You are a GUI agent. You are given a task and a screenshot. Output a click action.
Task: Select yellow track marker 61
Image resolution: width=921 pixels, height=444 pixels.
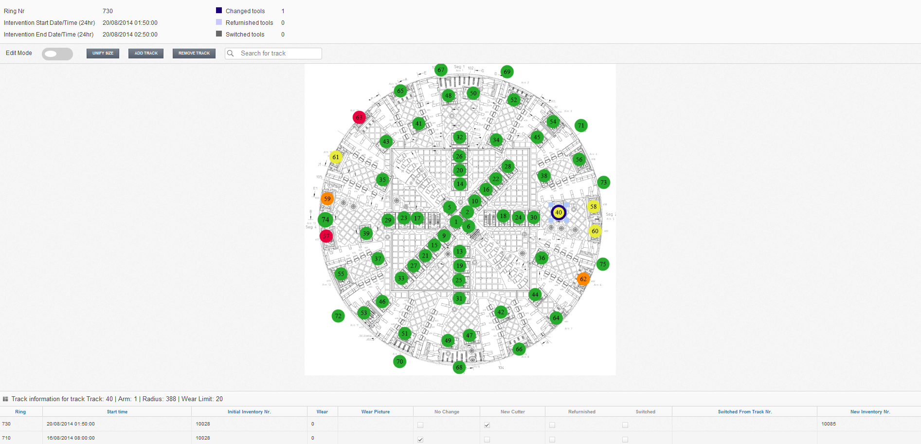click(336, 157)
